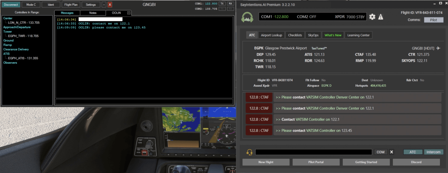This screenshot has width=448, height=173.
Task: Open the Airport Lookup tab
Action: pyautogui.click(x=271, y=35)
